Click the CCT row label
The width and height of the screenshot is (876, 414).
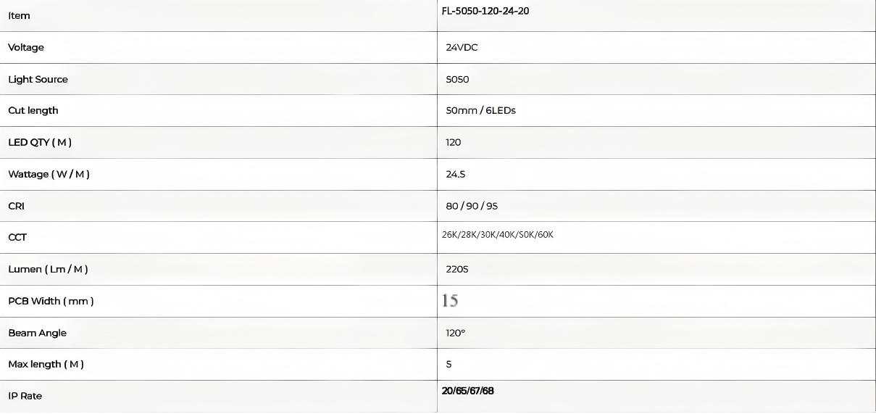[x=17, y=237]
